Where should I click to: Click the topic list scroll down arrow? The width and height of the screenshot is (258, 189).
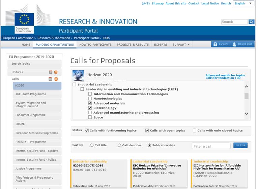(247, 114)
